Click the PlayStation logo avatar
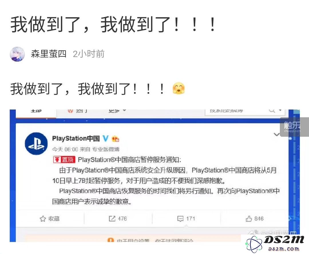The width and height of the screenshot is (309, 254). pos(36,143)
